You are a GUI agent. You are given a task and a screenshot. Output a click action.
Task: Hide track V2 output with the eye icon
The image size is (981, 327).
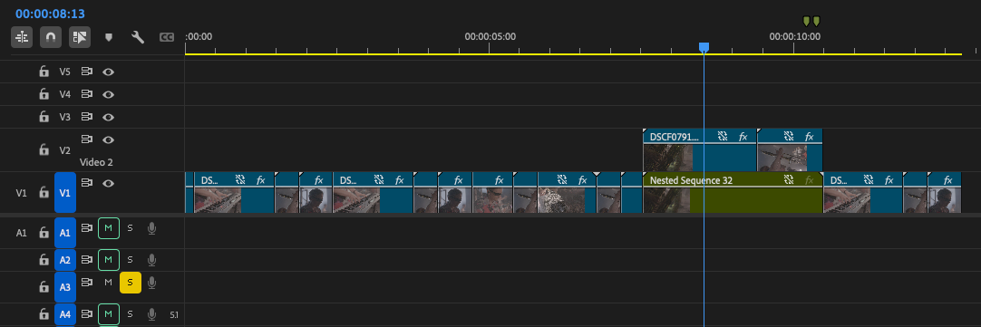pos(108,139)
